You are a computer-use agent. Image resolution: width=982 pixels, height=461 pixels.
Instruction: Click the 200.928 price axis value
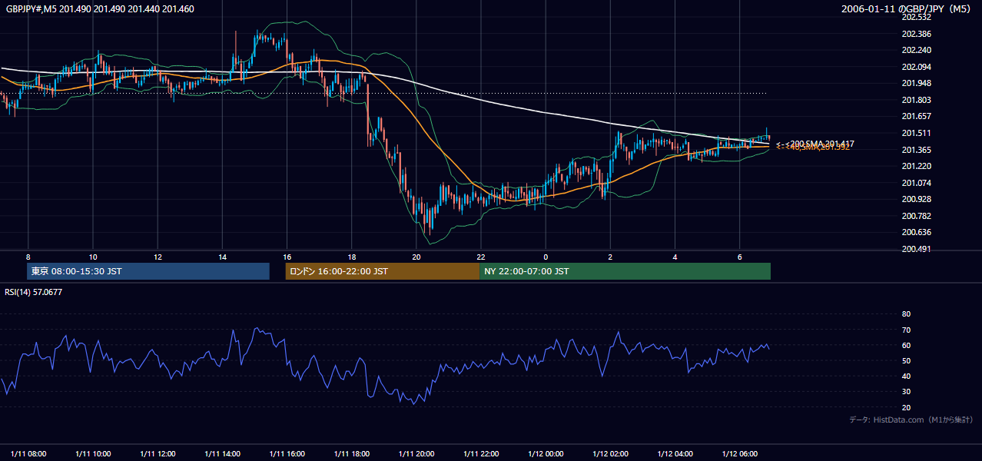click(916, 199)
